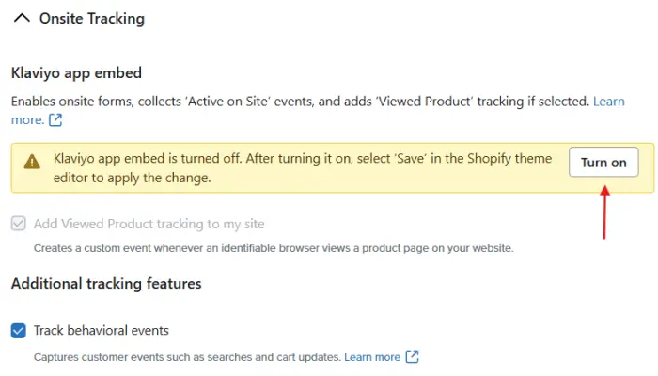This screenshot has height=376, width=658.
Task: Click the Onsite Tracking section title
Action: pyautogui.click(x=91, y=18)
